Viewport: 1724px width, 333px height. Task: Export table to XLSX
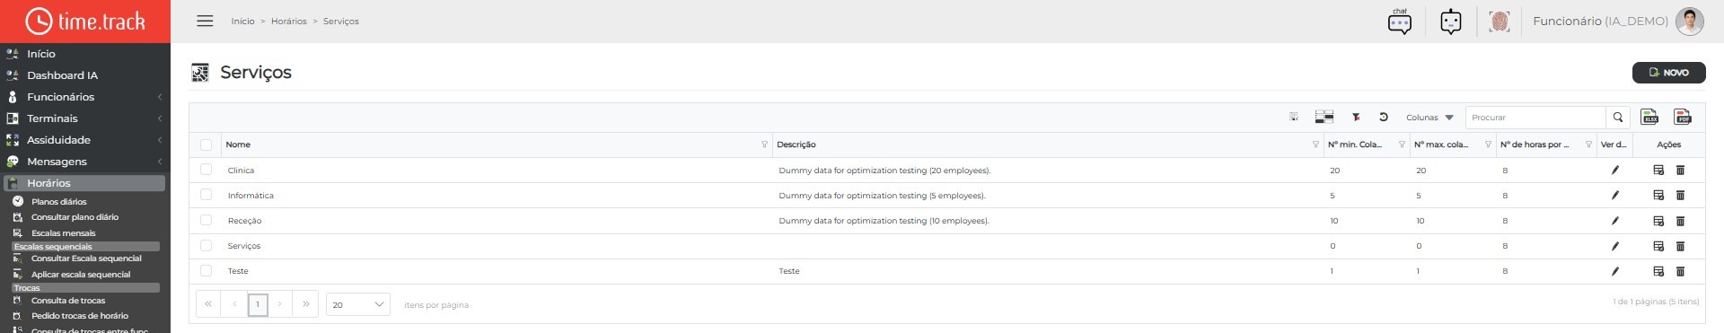pos(1650,117)
